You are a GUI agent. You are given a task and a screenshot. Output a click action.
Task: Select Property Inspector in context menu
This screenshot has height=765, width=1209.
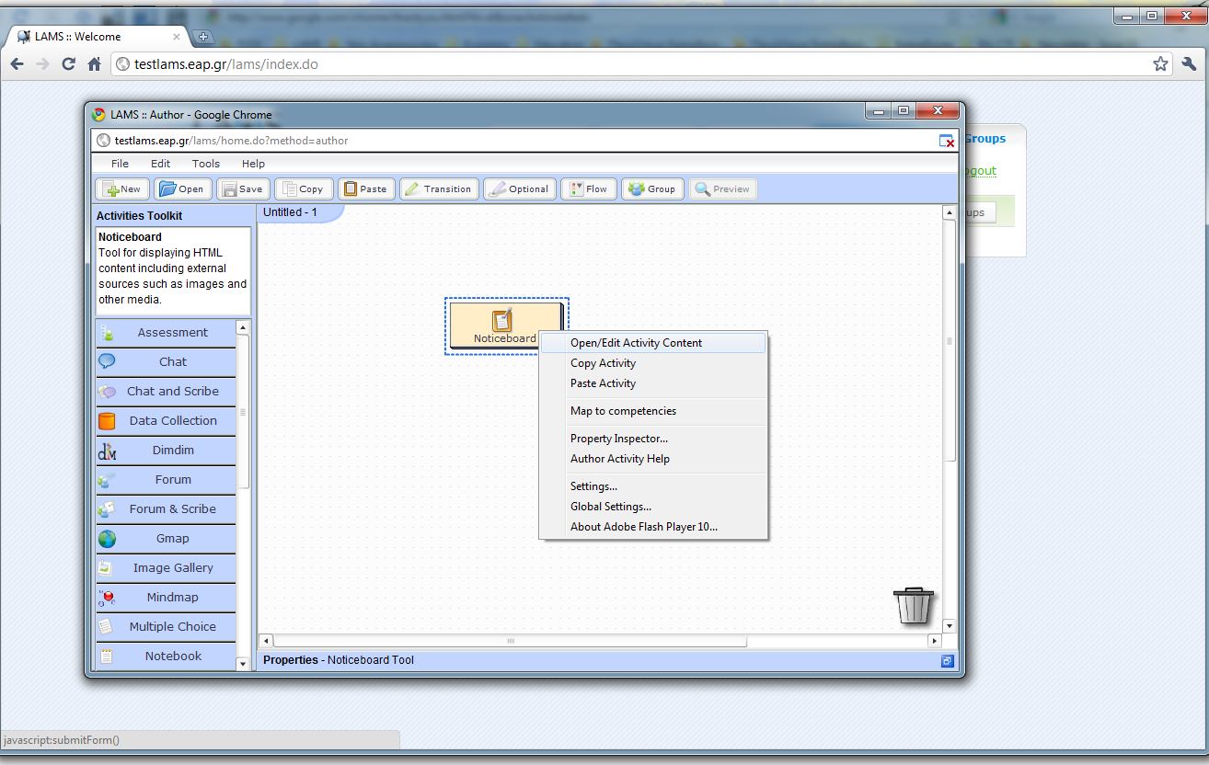tap(618, 439)
